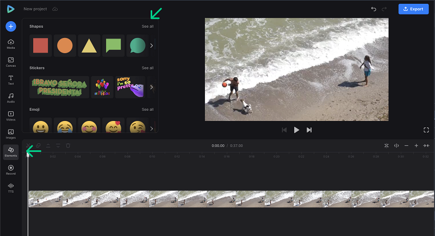Add the tears of joy emoji
The image size is (435, 236).
[x=65, y=126]
